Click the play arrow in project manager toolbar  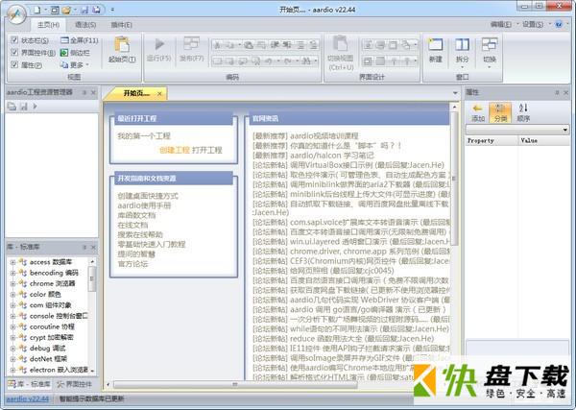pyautogui.click(x=35, y=107)
